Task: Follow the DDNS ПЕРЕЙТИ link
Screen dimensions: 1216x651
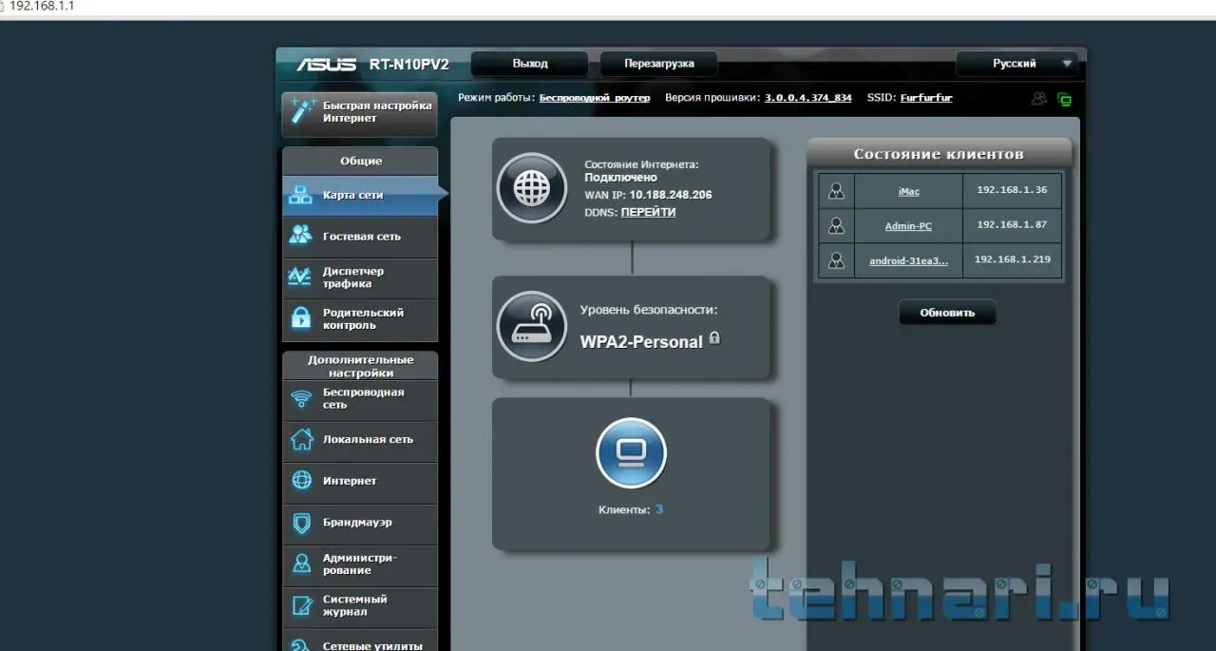Action: pyautogui.click(x=648, y=212)
